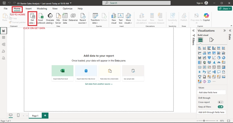Screen dimensions: 233x123
Task: Switch to mobile layout icon at bottom
Action: pyautogui.click(x=18, y=115)
